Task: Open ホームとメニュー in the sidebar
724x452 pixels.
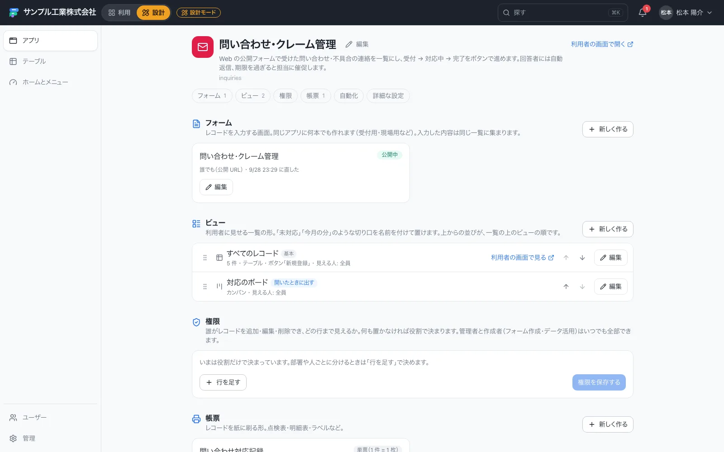Action: 51,82
